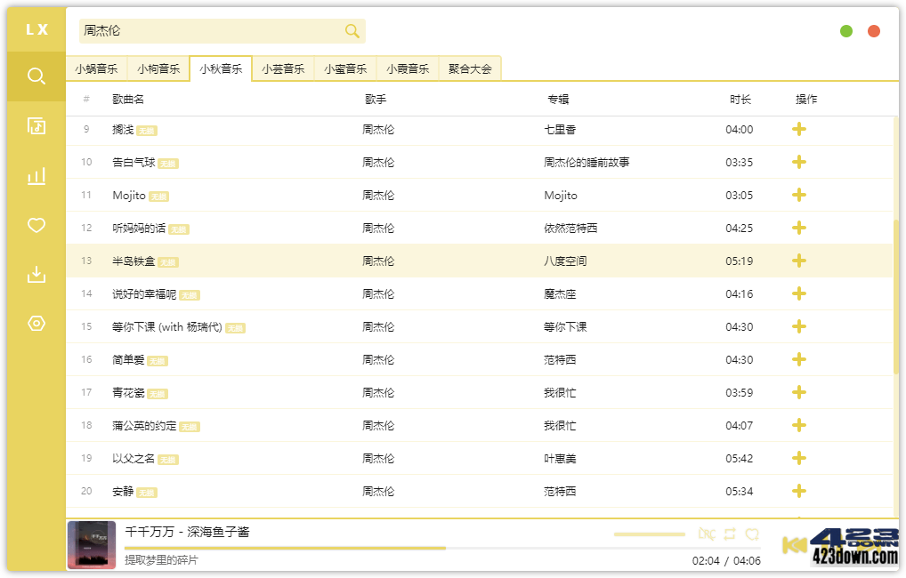Open settings via the sidebar gear icon
Screen dimensions: 906x578
[35, 323]
